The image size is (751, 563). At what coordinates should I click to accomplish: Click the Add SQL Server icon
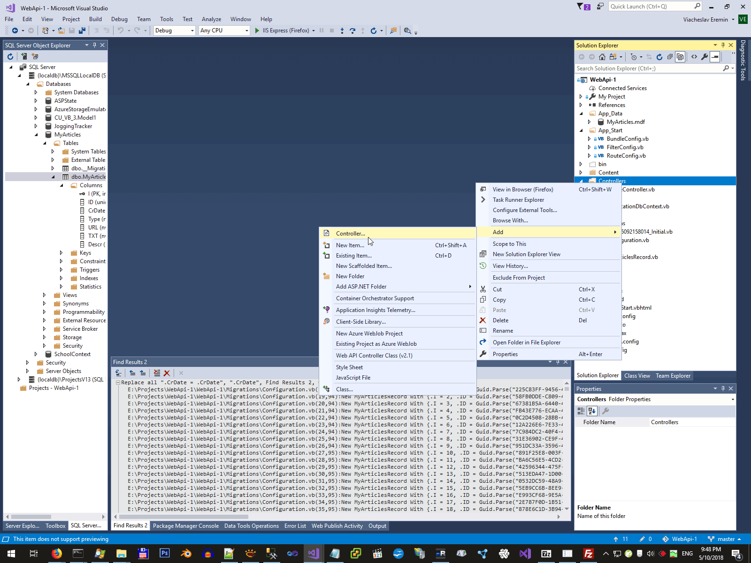pyautogui.click(x=24, y=56)
